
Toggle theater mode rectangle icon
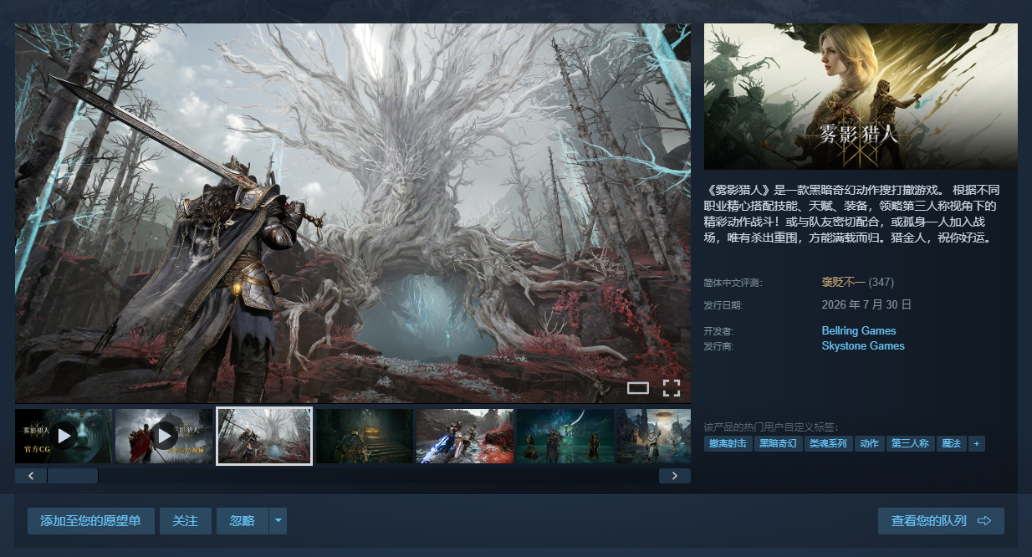tap(638, 387)
